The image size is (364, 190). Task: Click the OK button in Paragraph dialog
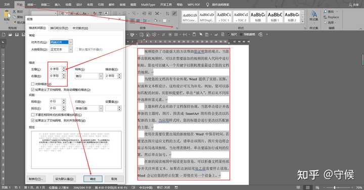click(x=93, y=178)
